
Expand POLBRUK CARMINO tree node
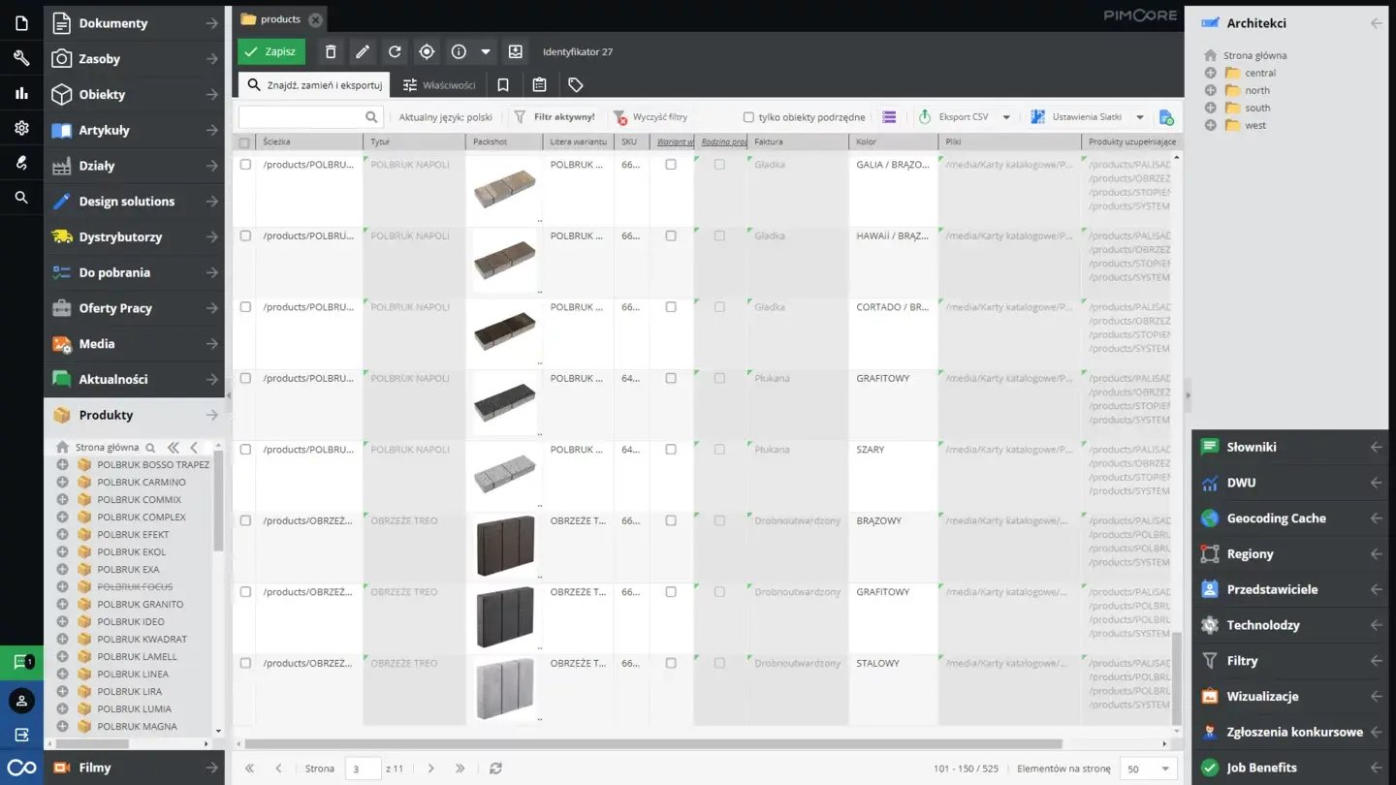(62, 482)
